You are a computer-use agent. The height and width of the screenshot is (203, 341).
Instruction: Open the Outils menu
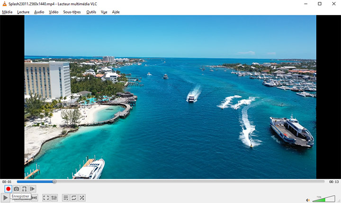click(x=91, y=12)
